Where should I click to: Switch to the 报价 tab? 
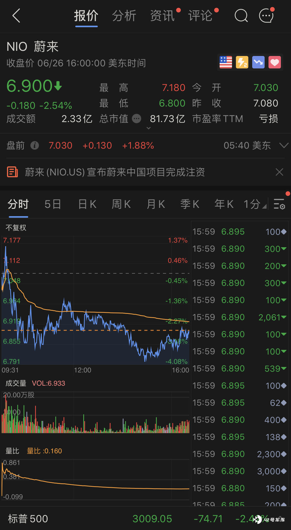(x=86, y=16)
